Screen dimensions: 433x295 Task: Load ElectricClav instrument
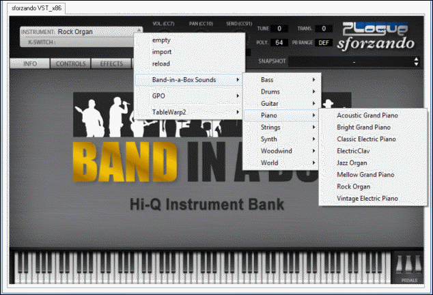pyautogui.click(x=373, y=151)
